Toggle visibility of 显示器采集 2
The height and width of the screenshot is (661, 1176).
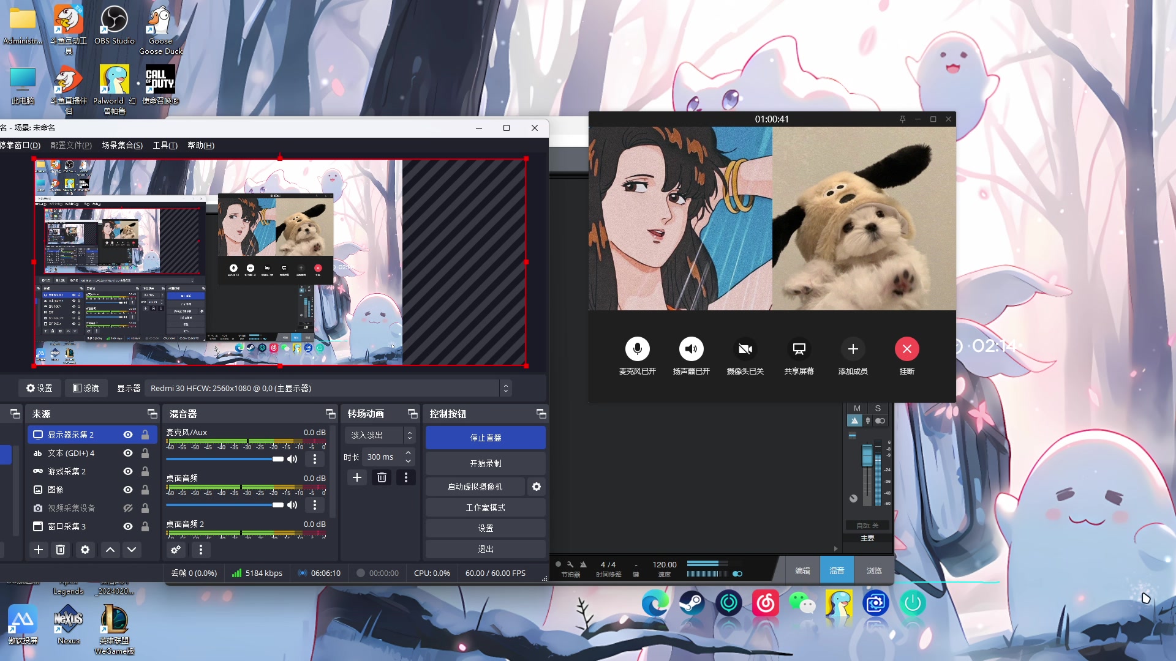(128, 435)
